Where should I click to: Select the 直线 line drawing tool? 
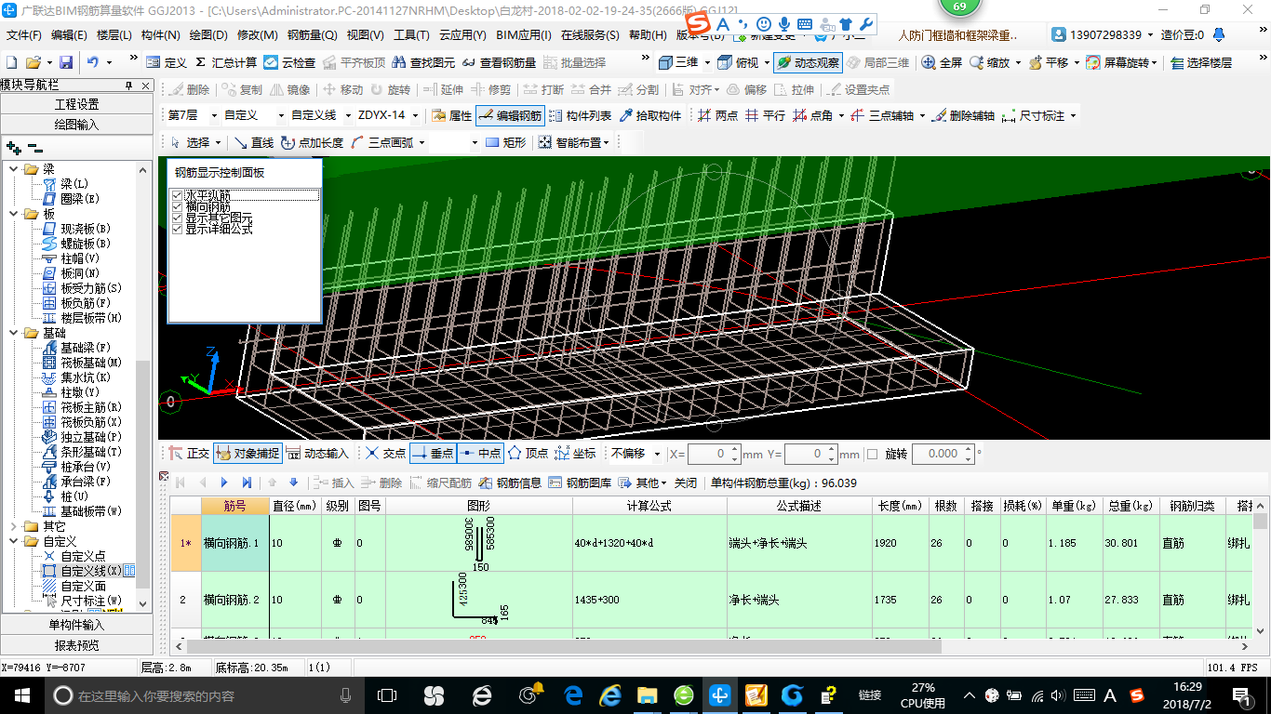pyautogui.click(x=253, y=142)
